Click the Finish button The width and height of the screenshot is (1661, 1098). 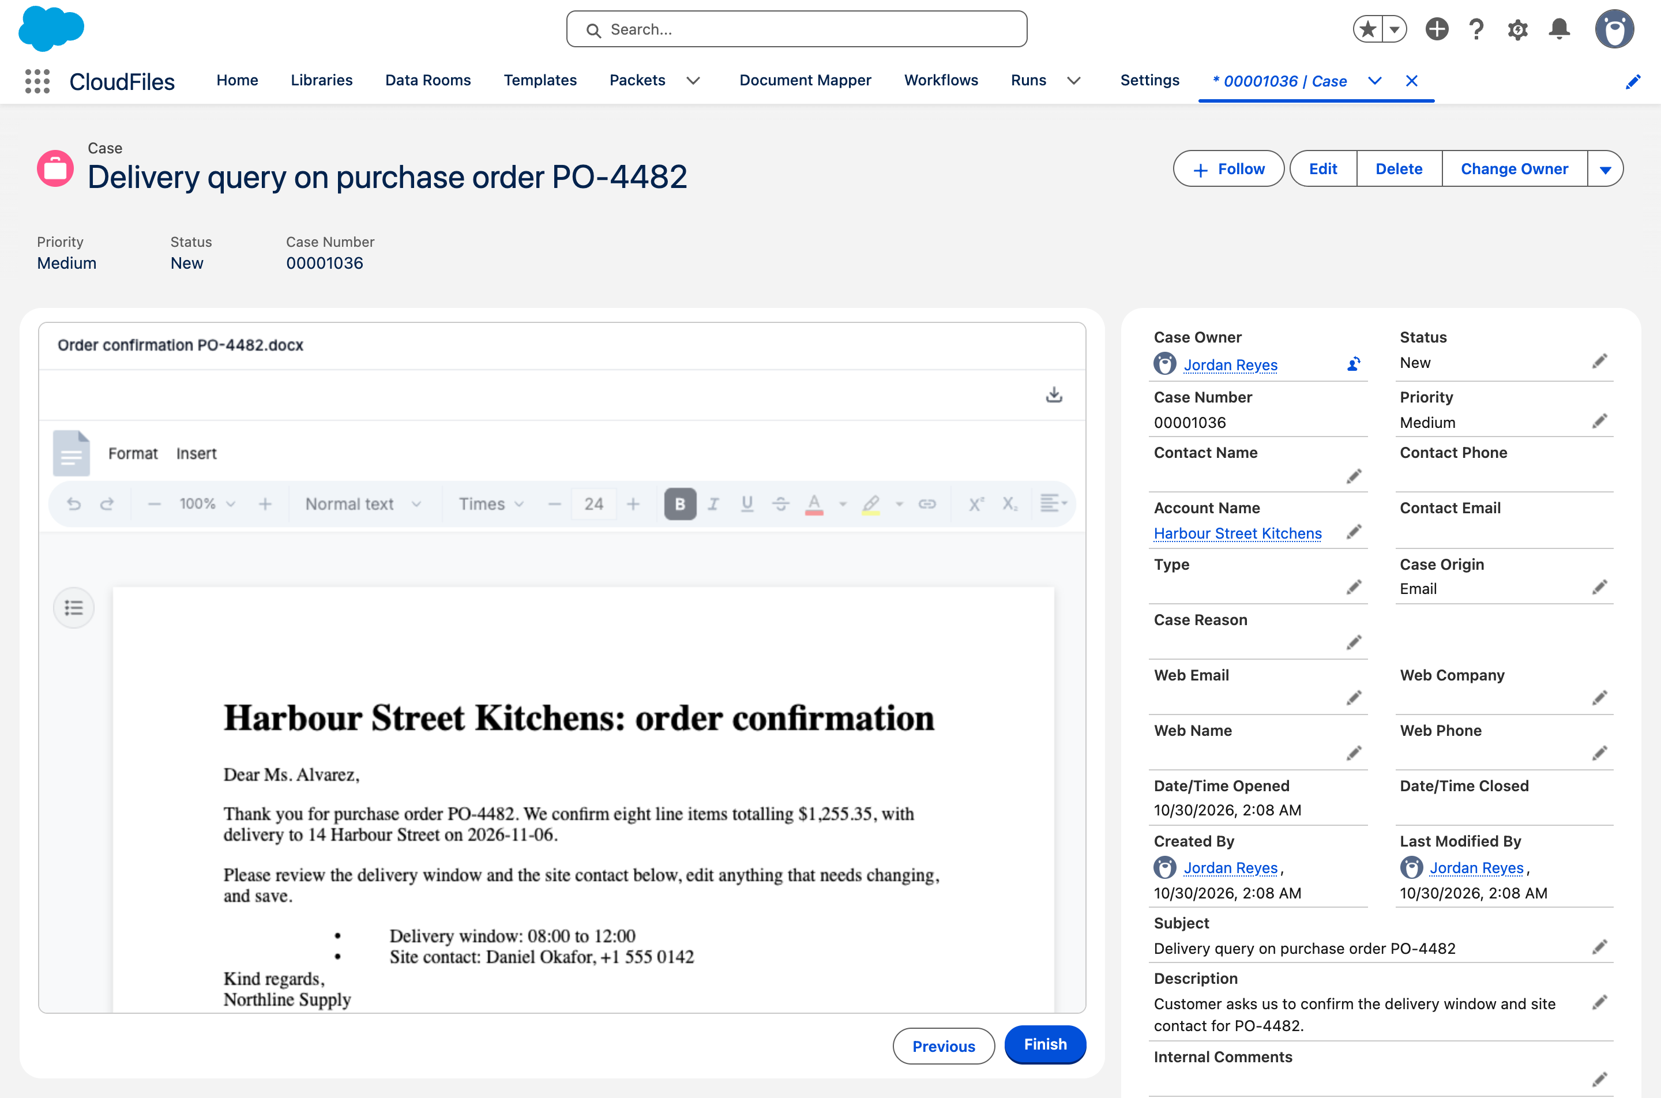tap(1045, 1044)
